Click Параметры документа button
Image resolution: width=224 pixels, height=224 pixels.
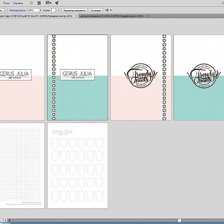coord(75,10)
